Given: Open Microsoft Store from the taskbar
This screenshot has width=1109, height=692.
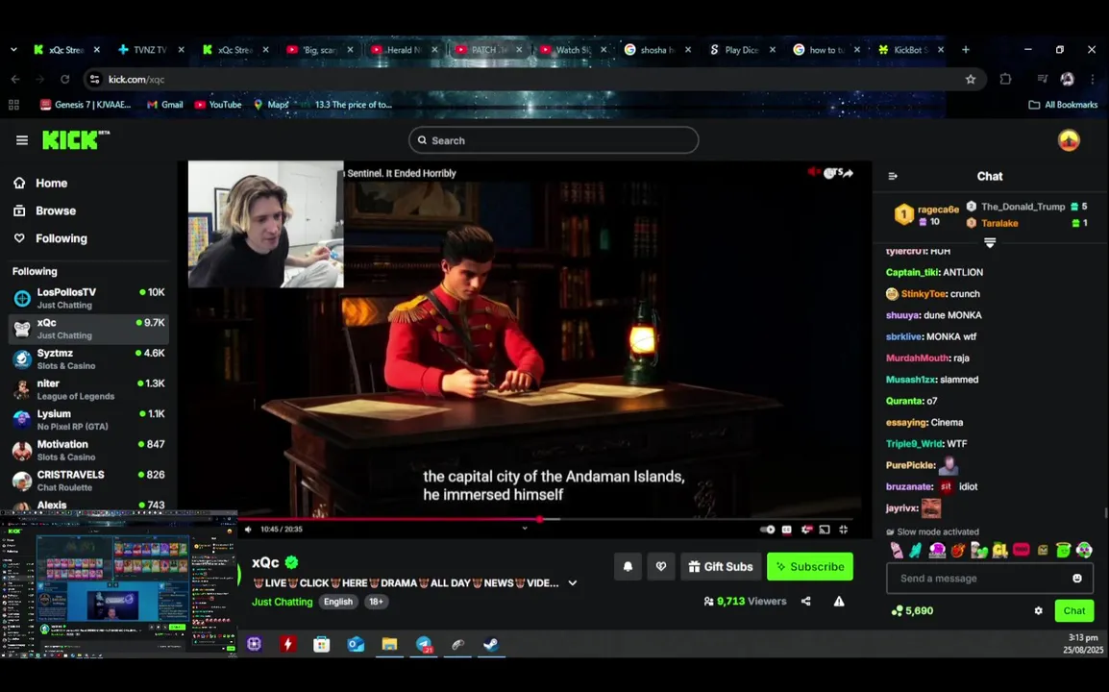Looking at the screenshot, I should [x=322, y=644].
